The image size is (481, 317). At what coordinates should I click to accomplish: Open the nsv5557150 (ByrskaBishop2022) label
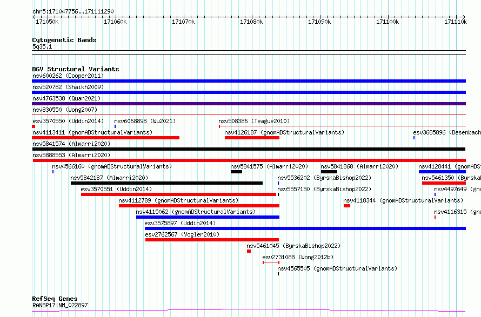click(x=324, y=189)
